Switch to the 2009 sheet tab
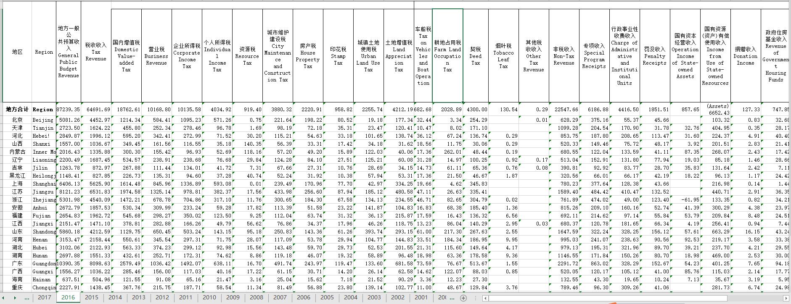 pos(233,297)
